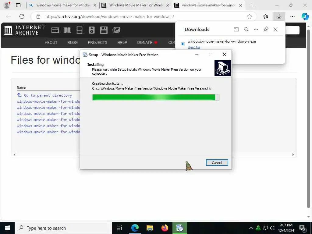Viewport: 312px width, 234px height.
Task: Open Downloads panel more options
Action: [256, 29]
